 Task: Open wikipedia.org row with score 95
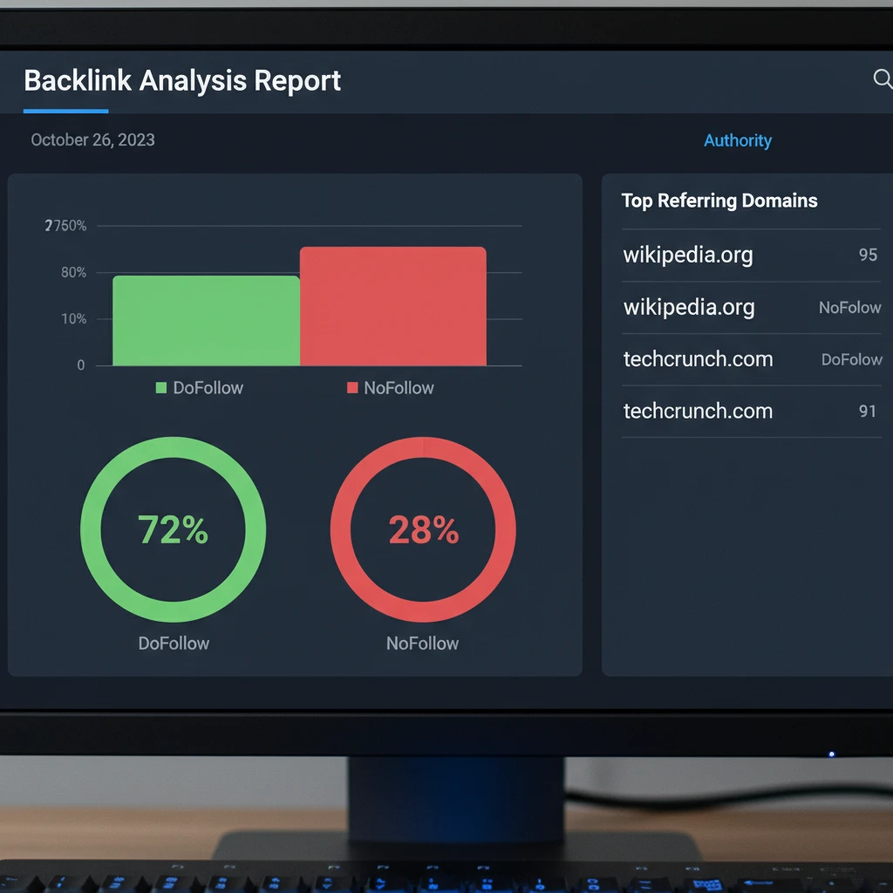pos(688,256)
